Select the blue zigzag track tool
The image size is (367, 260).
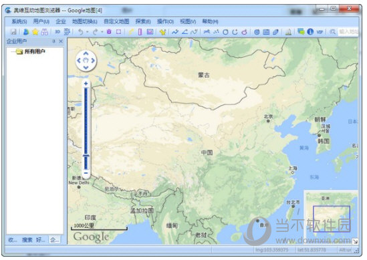pyautogui.click(x=175, y=32)
